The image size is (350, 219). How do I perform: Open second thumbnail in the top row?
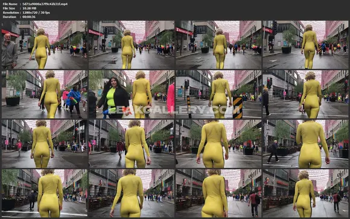(x=132, y=45)
